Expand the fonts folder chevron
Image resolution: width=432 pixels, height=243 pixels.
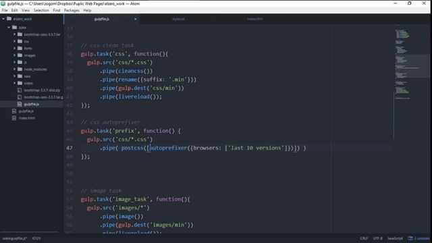tap(14, 48)
